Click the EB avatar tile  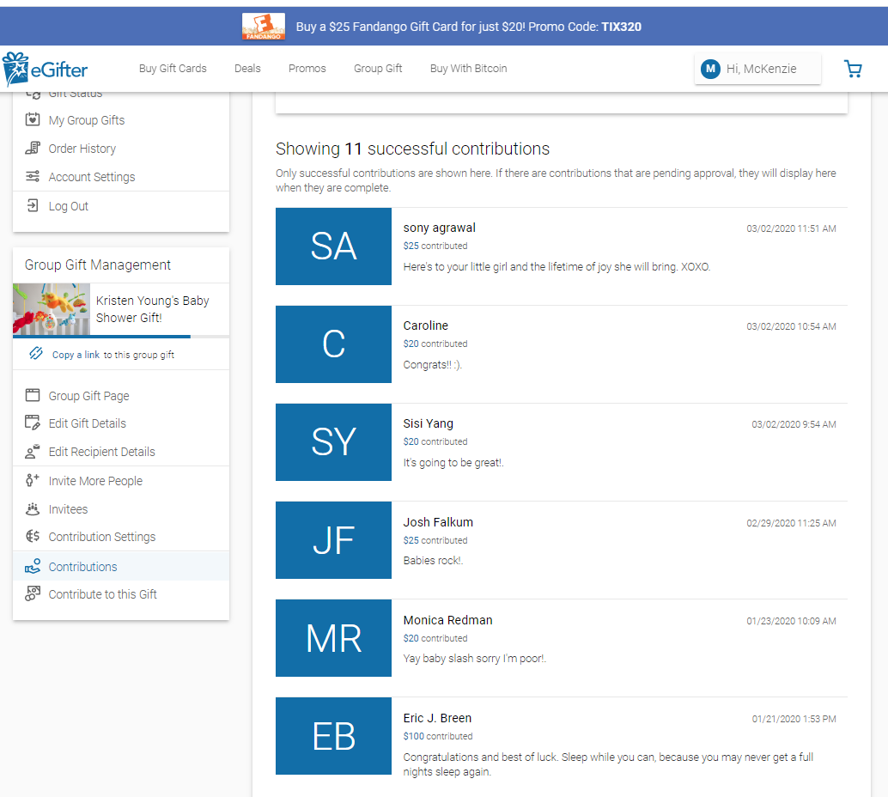tap(333, 736)
